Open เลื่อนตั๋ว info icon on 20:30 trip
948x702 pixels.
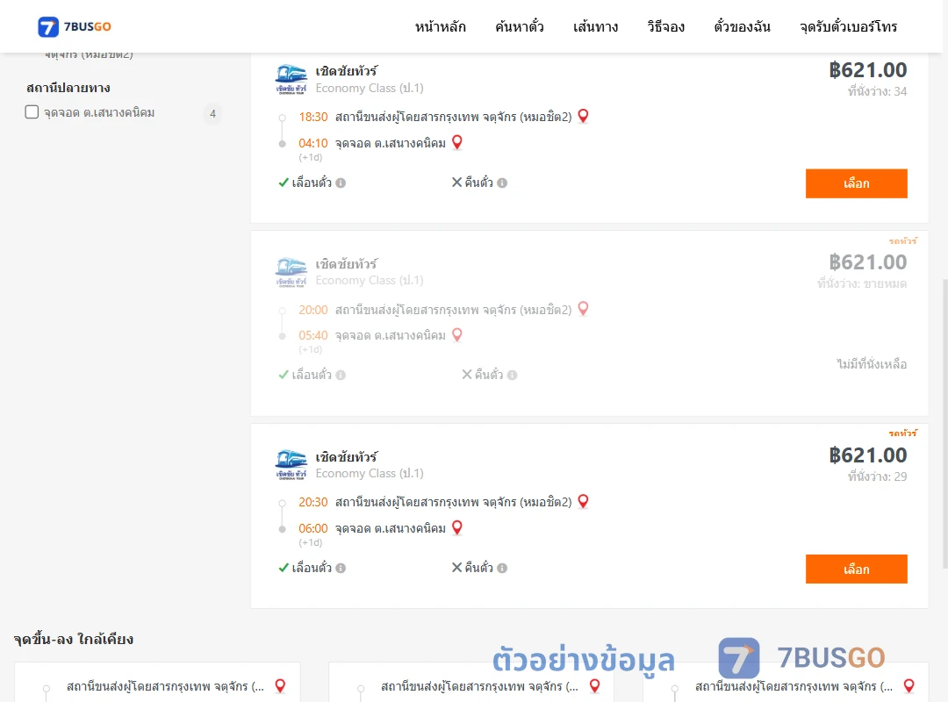click(341, 568)
